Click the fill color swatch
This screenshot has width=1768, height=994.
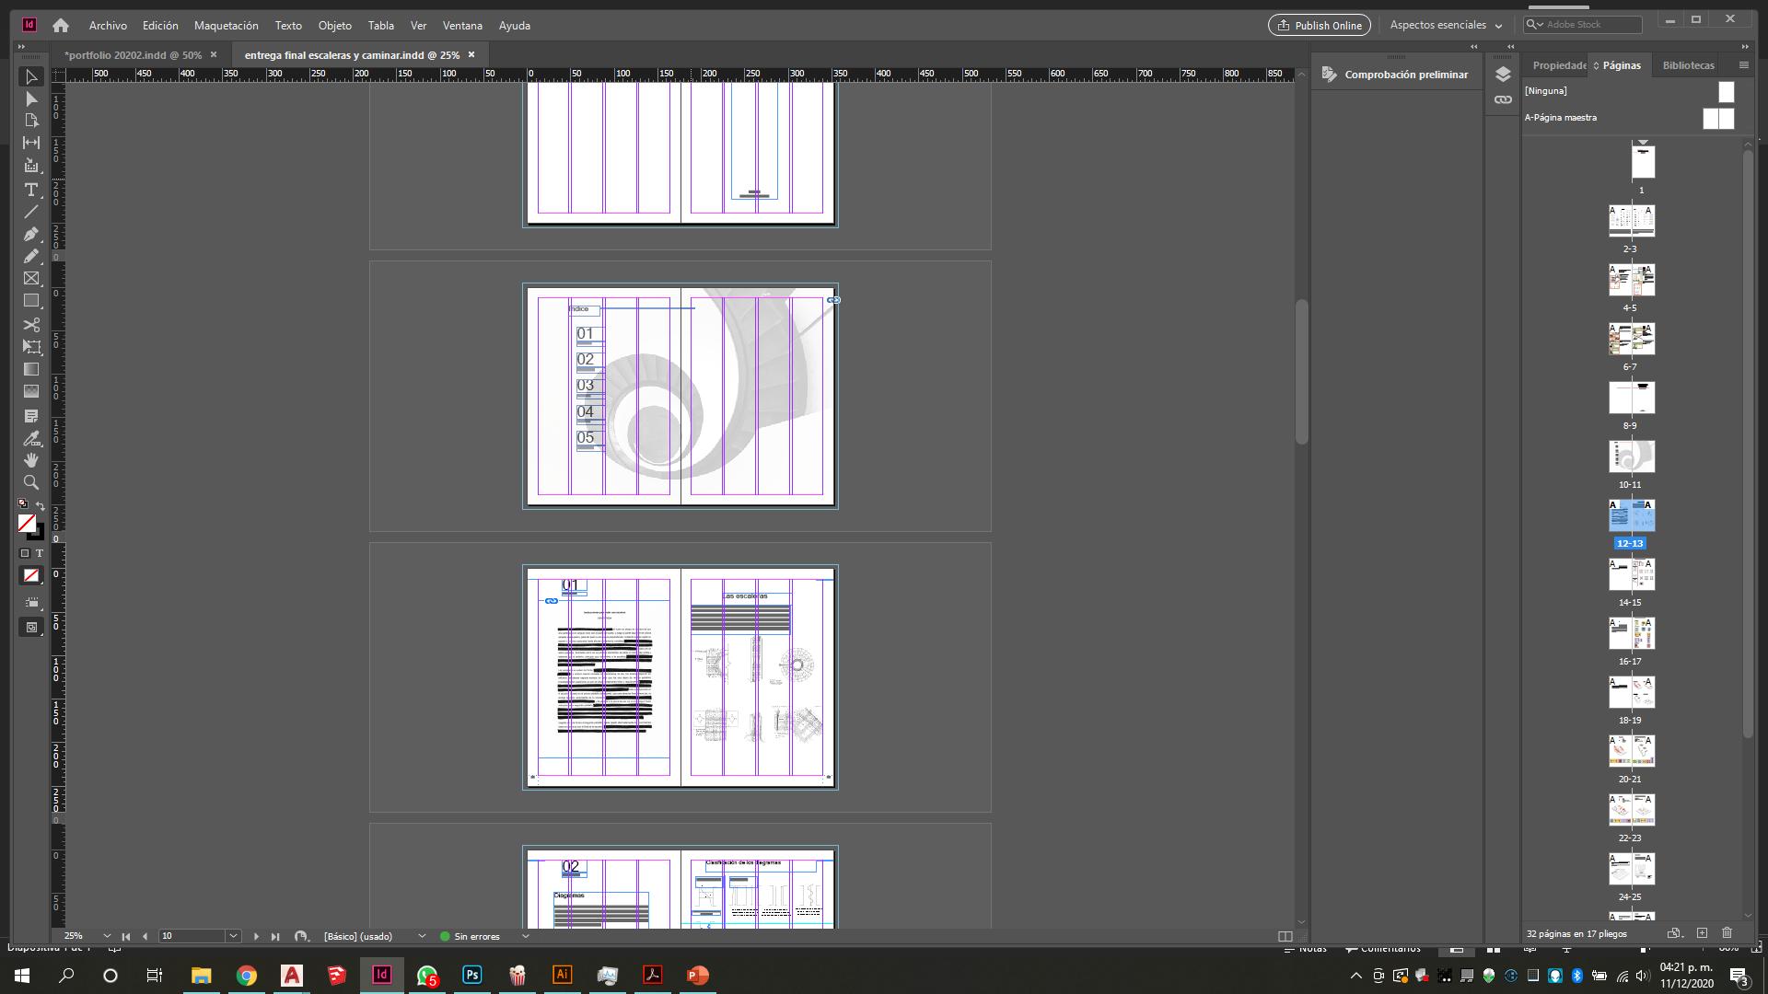point(27,523)
